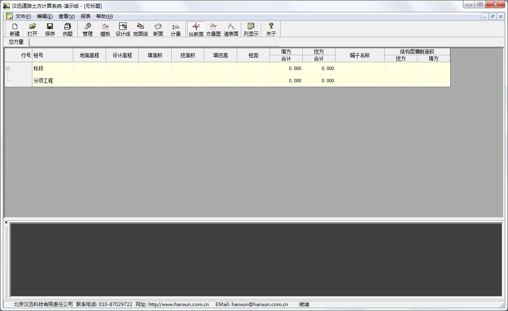
Task: Click the 计量 measurement icon
Action: (x=176, y=29)
